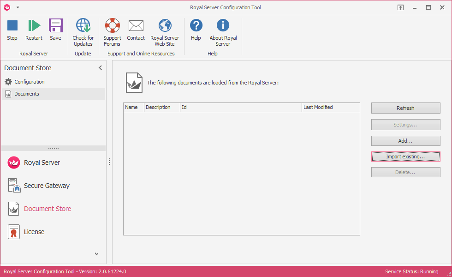
Task: Sort documents by Name column
Action: tap(134, 107)
